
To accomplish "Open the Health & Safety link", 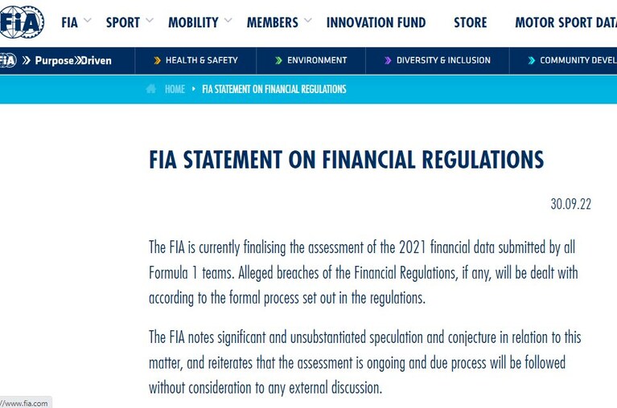I will [201, 60].
